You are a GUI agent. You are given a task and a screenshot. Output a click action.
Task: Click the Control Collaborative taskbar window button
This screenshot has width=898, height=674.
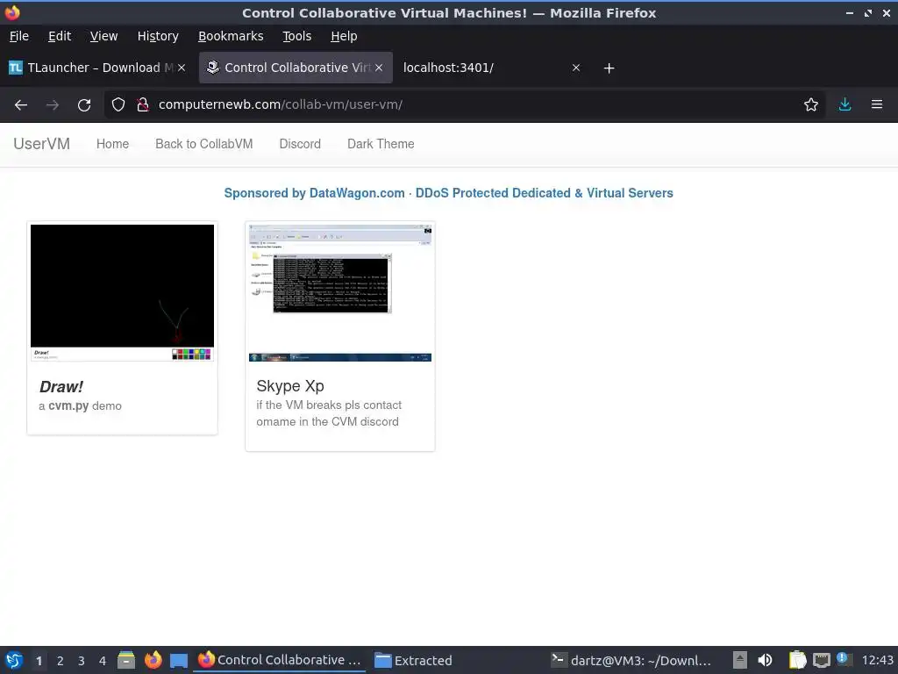pyautogui.click(x=280, y=660)
